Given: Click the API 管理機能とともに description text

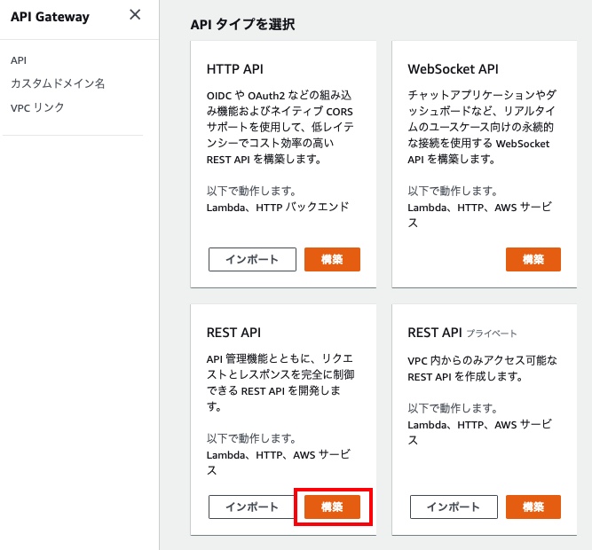Looking at the screenshot, I should [280, 382].
